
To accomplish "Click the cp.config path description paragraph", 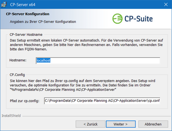I will coord(83,85).
